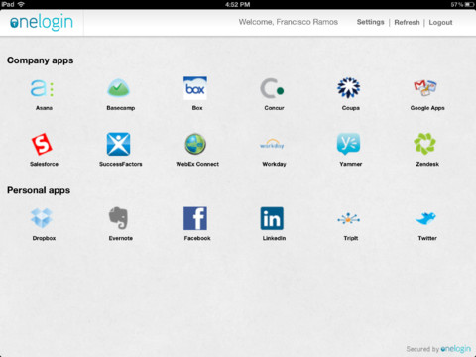Launch the Workday app
This screenshot has width=476, height=357.
[272, 145]
